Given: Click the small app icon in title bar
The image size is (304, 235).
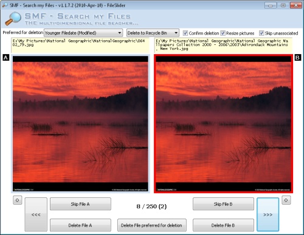Looking at the screenshot, I should [5, 5].
